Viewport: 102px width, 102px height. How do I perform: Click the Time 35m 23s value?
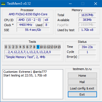(87, 47)
